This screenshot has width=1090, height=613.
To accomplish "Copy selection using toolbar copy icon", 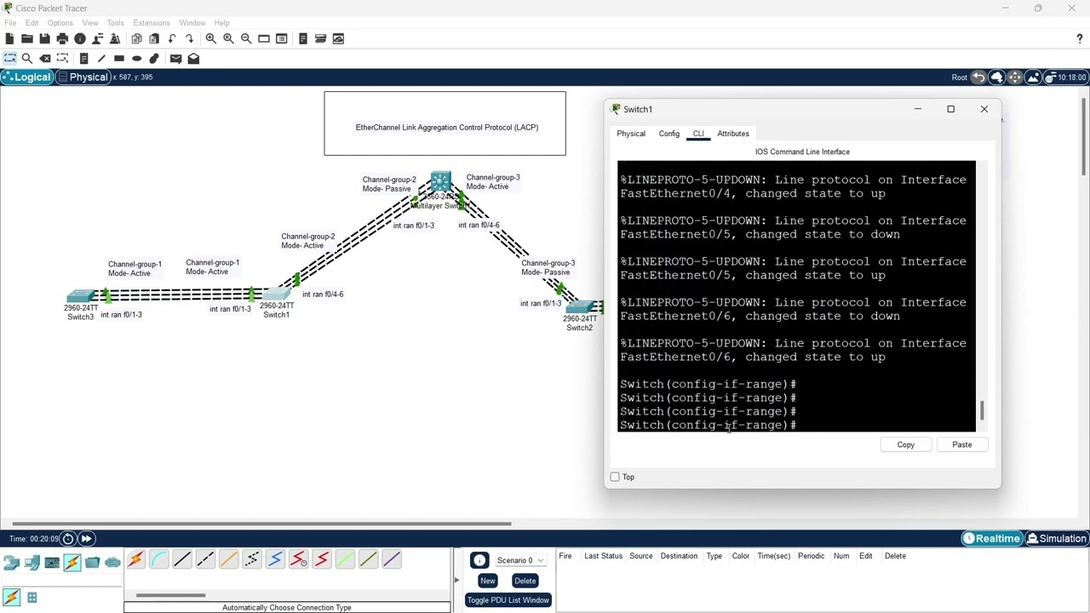I will pos(136,38).
